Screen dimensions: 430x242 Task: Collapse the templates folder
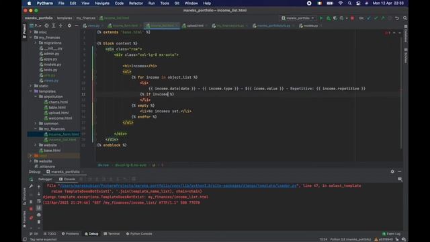pyautogui.click(x=31, y=91)
